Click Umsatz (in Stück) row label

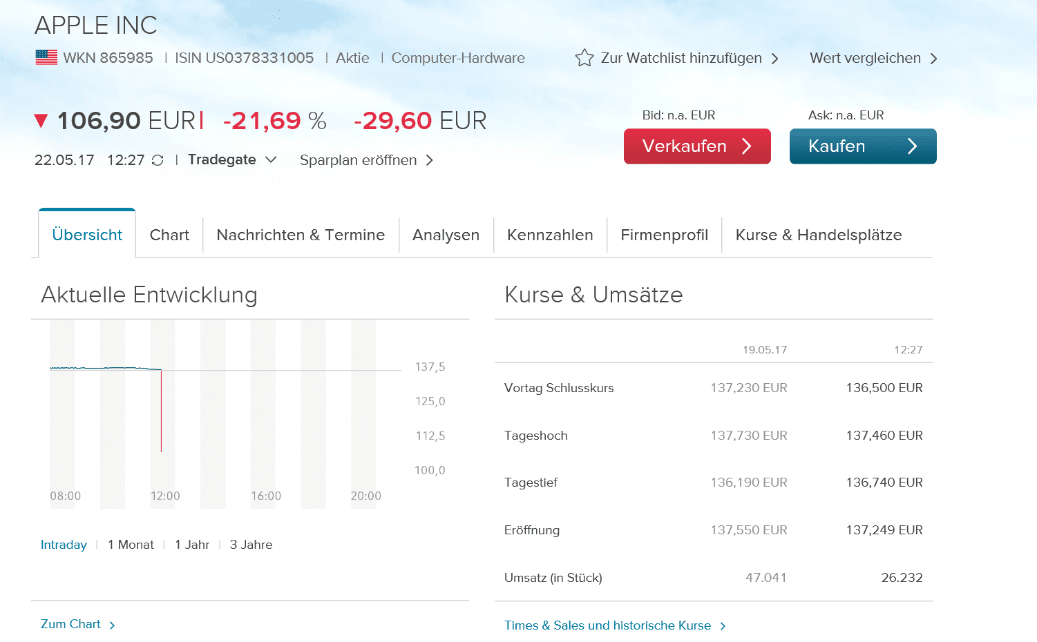coord(553,578)
